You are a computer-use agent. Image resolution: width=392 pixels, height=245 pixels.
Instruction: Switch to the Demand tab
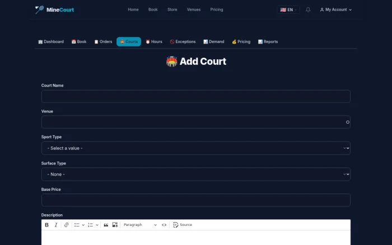click(214, 42)
